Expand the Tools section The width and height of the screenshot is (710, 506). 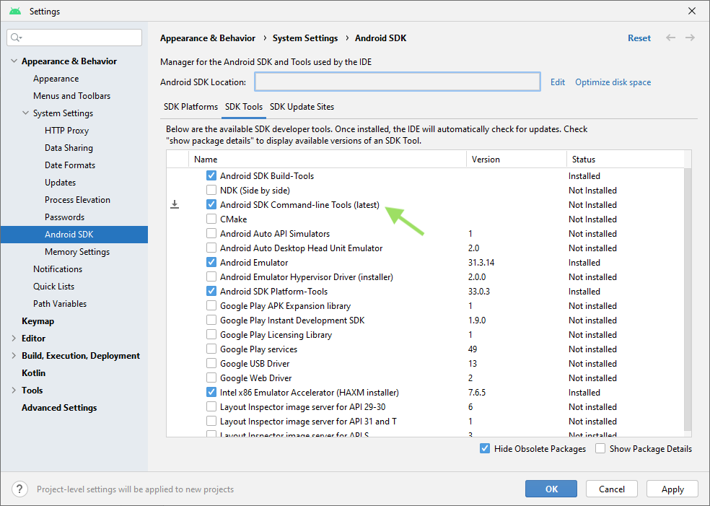[12, 390]
